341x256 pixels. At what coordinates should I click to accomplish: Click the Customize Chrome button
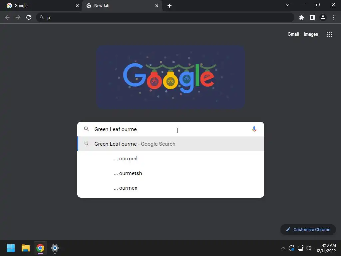[x=308, y=229]
